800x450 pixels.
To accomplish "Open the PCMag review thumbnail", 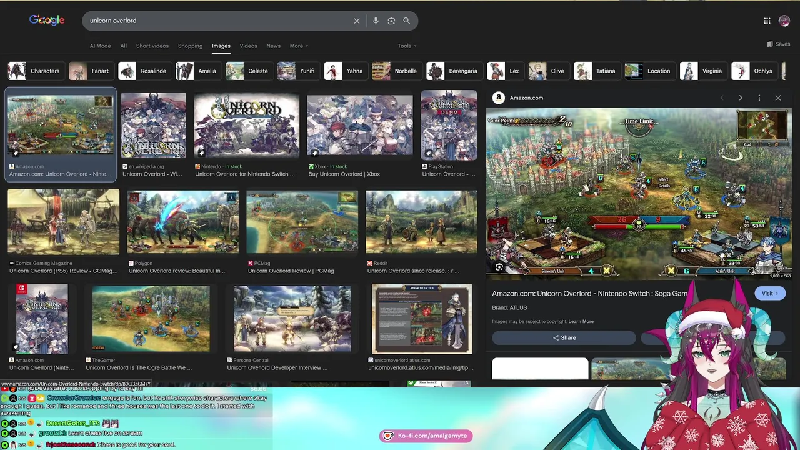I will [x=302, y=222].
